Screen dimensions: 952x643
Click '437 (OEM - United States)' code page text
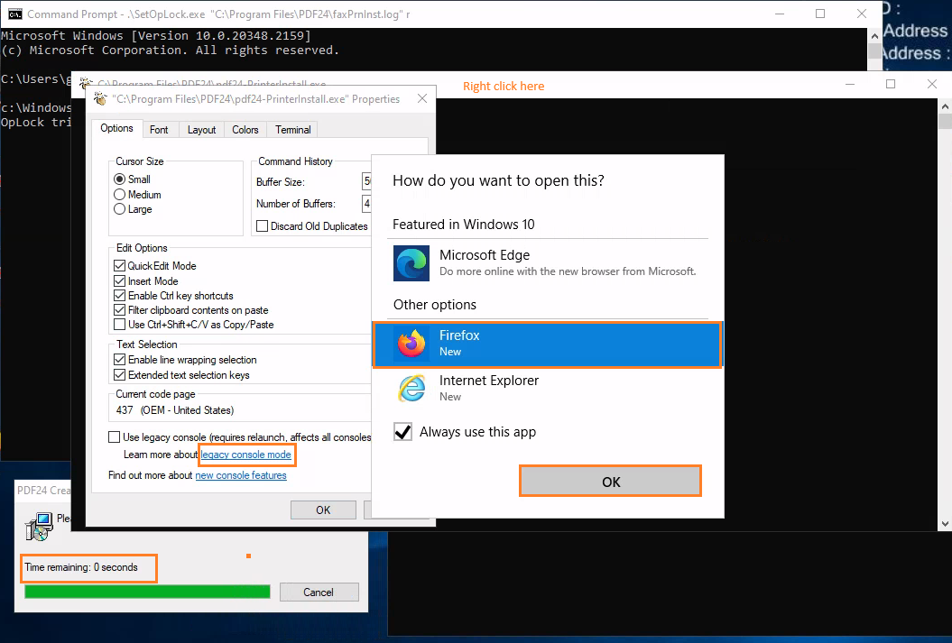pyautogui.click(x=175, y=410)
